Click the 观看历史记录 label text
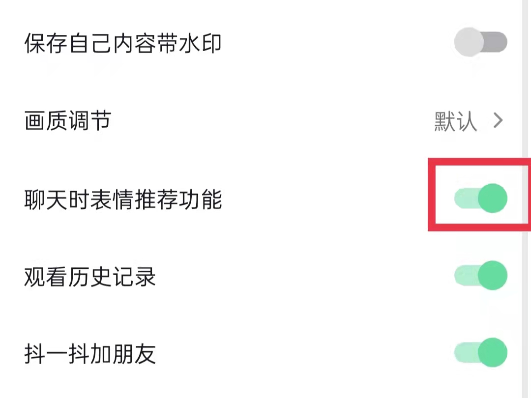The image size is (531, 398). (x=90, y=277)
